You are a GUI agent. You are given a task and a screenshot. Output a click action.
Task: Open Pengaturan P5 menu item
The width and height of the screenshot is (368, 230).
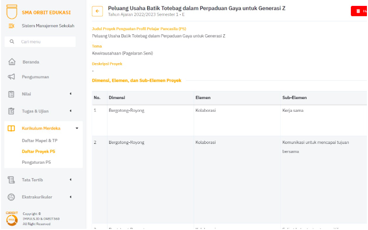[x=36, y=162]
